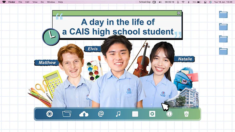
Task: Open the Window menu
Action: click(51, 2)
